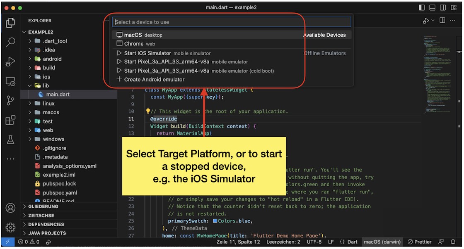Screen dimensions: 464x249
Task: Start Pixel_3a emulator with cold boot
Action: tap(232, 71)
